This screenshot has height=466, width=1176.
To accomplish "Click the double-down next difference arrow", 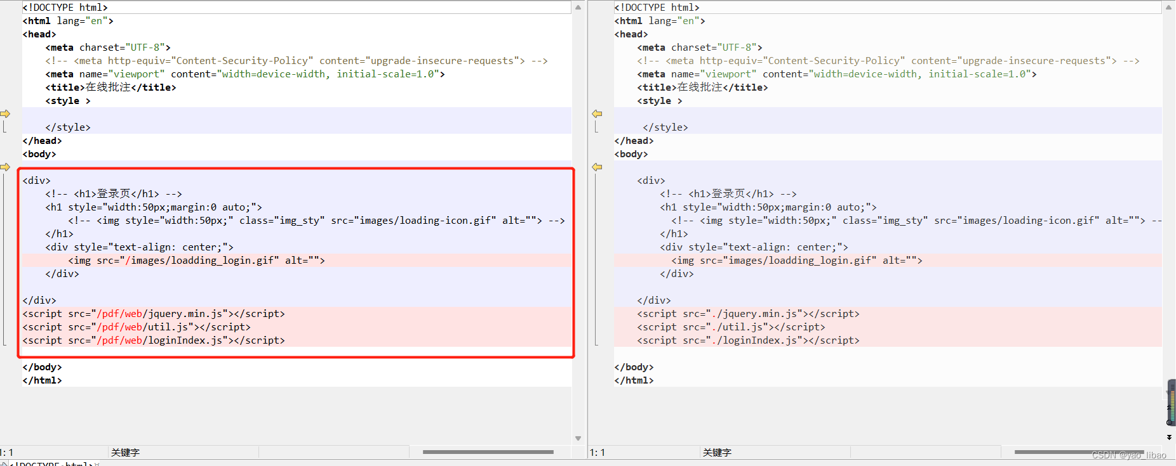I will pos(1169,437).
